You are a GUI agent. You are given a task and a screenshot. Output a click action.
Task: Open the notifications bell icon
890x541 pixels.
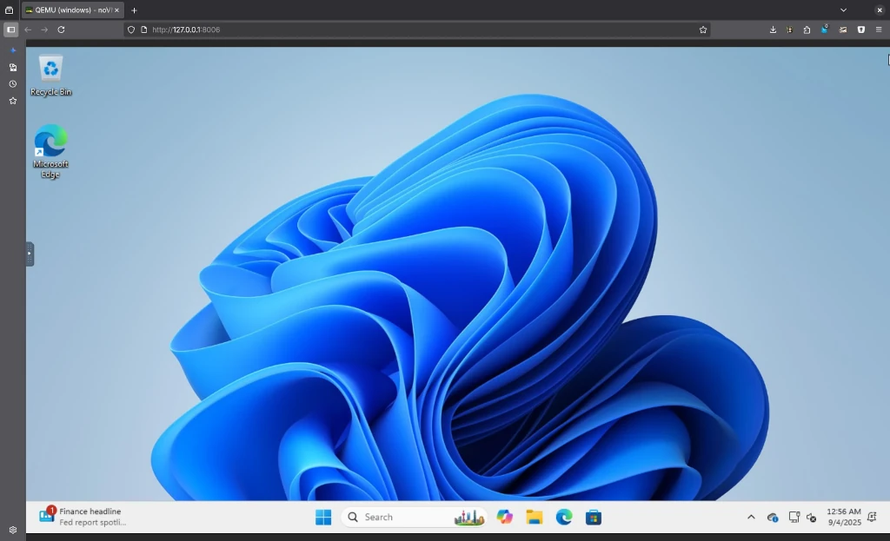[x=873, y=517]
